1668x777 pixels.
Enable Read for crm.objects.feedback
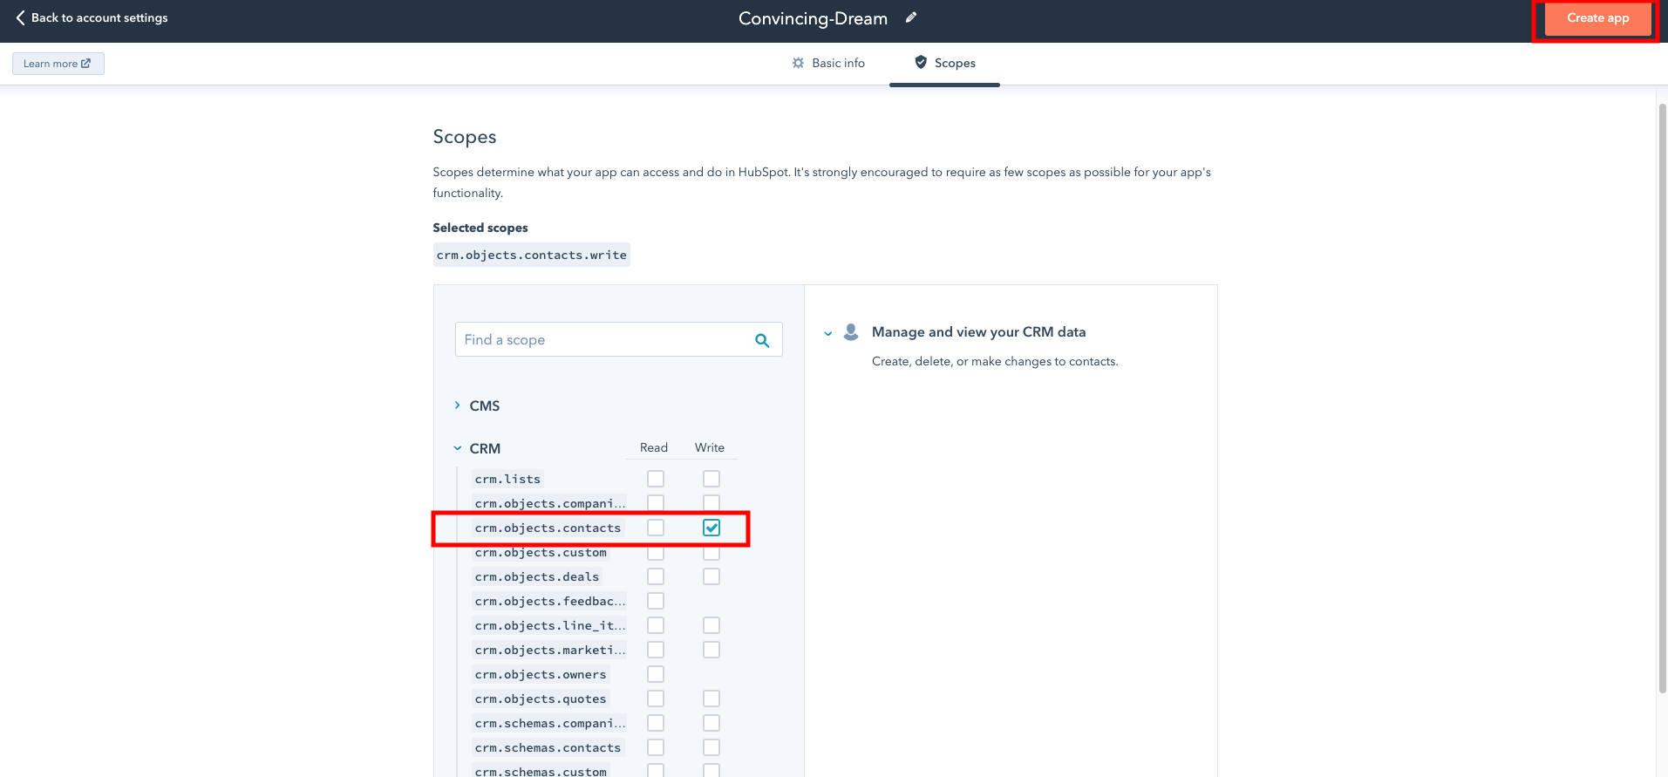pyautogui.click(x=656, y=601)
